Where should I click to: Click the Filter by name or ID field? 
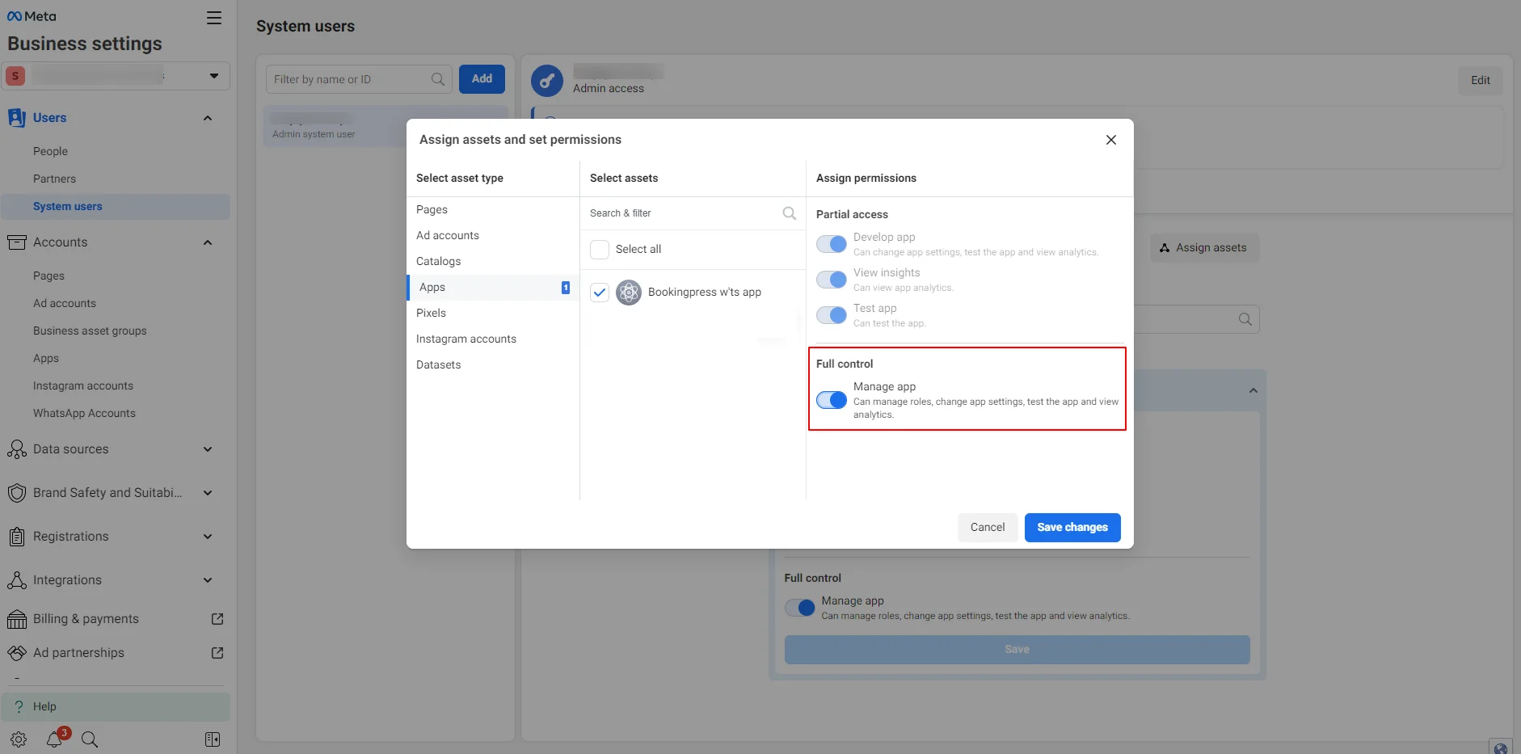pyautogui.click(x=349, y=79)
